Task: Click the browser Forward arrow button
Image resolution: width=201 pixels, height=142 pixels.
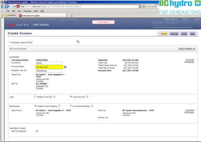Action: (11, 6)
